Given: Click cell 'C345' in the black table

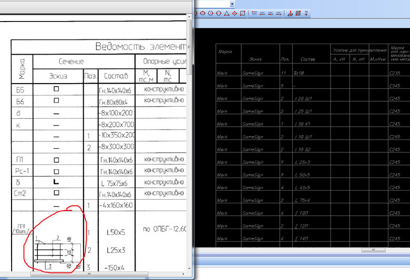Looking at the screenshot, I should tap(395, 86).
